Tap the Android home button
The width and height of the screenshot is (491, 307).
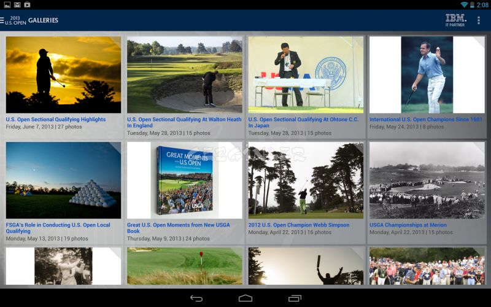coord(245,298)
